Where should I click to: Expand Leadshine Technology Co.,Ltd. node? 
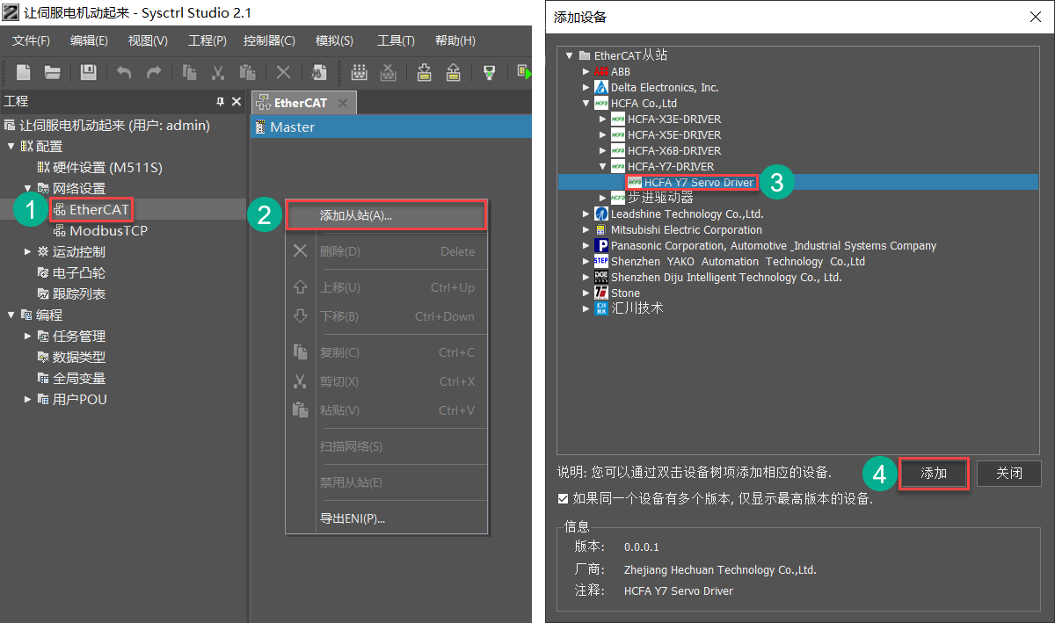(x=586, y=214)
